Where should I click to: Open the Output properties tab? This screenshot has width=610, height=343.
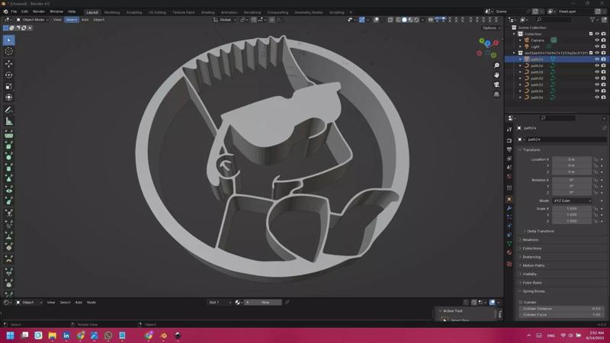(509, 149)
